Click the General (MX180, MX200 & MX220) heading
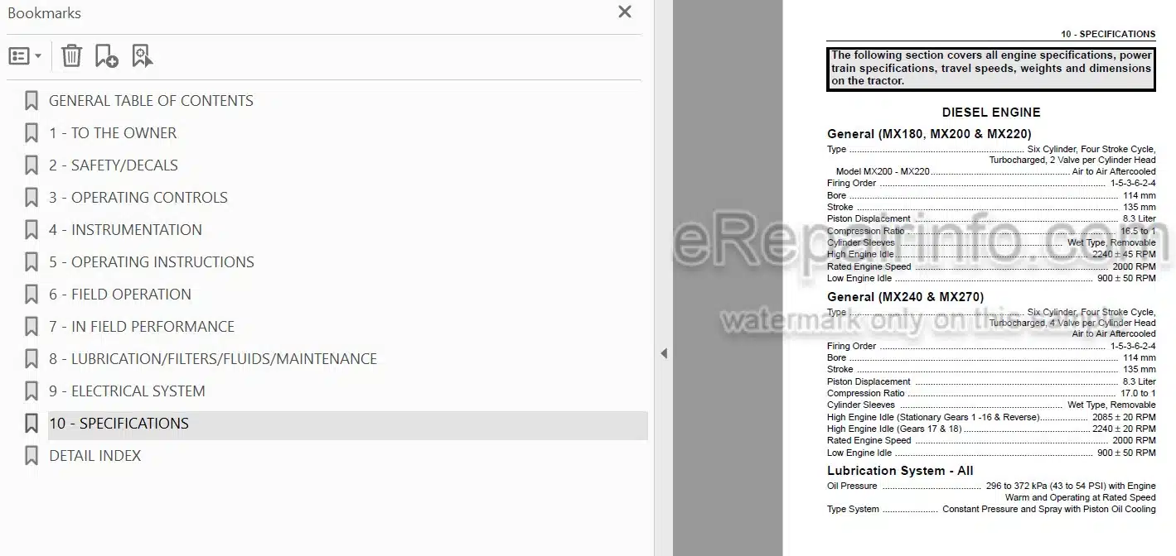The image size is (1176, 556). coord(929,134)
